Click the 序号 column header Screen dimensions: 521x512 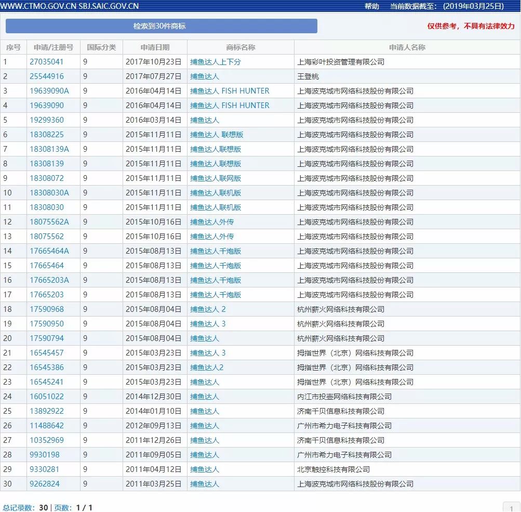coord(14,47)
